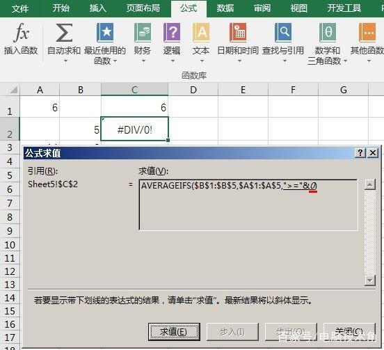
Task: Expand the 逻辑 dropdown arrow
Action: tap(173, 61)
